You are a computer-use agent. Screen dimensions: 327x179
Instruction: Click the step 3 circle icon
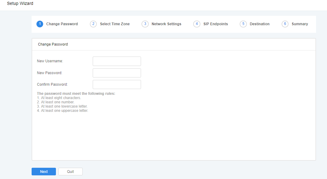pyautogui.click(x=145, y=24)
